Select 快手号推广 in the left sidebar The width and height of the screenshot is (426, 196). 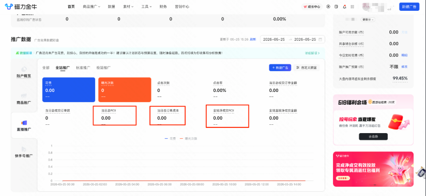[x=24, y=152]
